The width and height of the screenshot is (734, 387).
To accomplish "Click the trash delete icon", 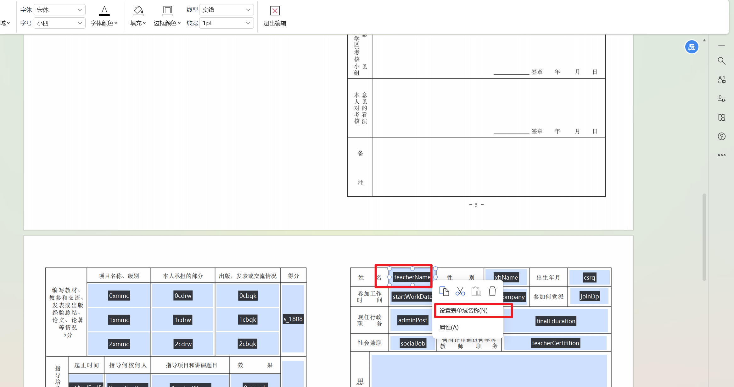I will (x=492, y=291).
